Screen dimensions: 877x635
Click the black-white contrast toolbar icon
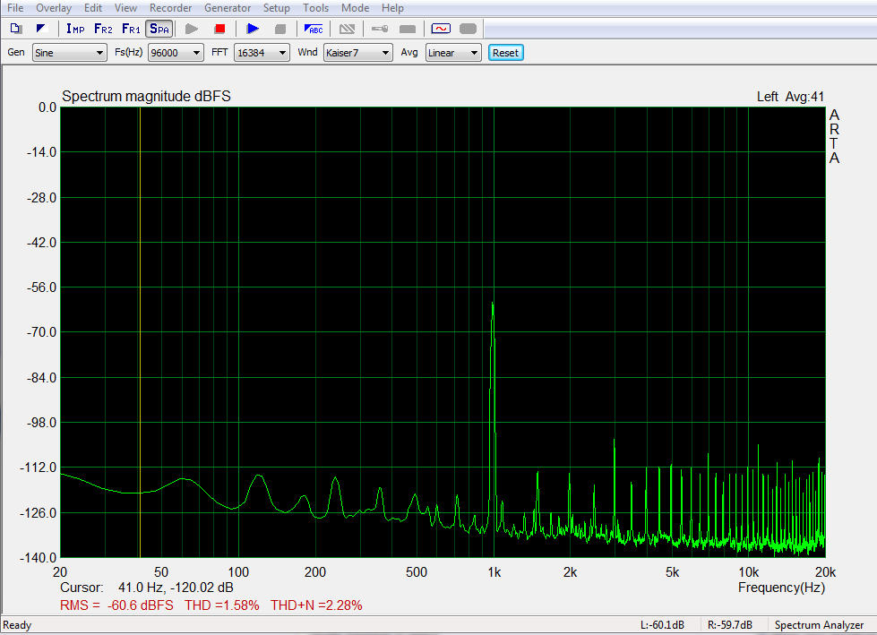pyautogui.click(x=41, y=29)
